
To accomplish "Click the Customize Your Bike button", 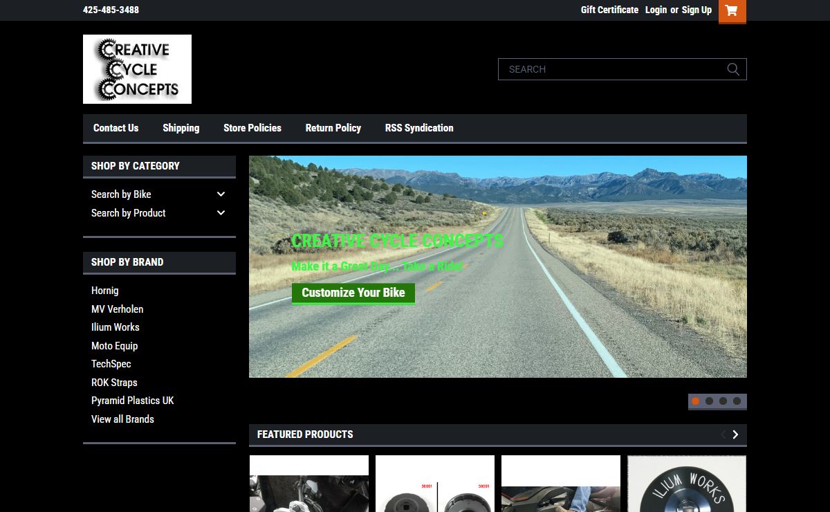I will tap(353, 293).
